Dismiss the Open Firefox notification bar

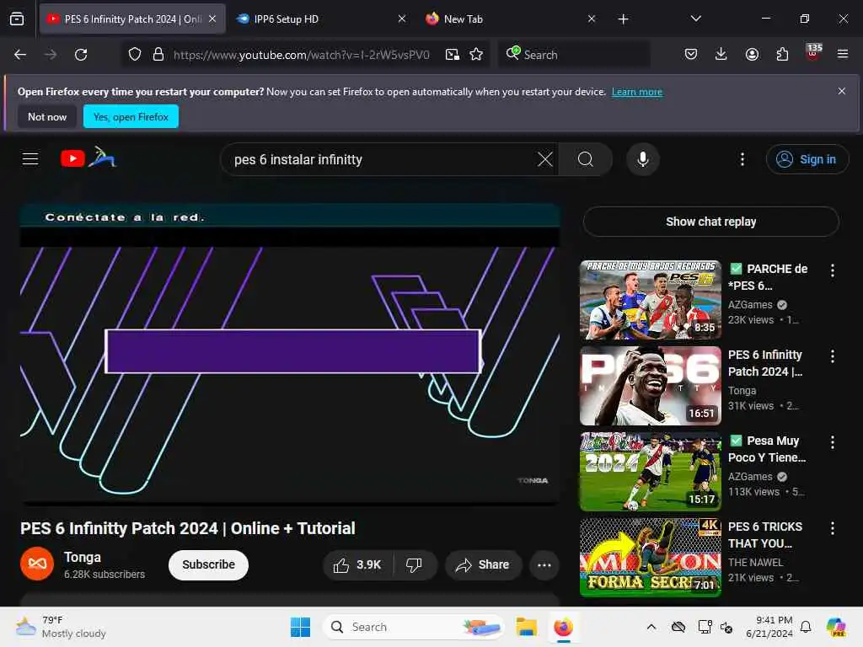coord(842,91)
